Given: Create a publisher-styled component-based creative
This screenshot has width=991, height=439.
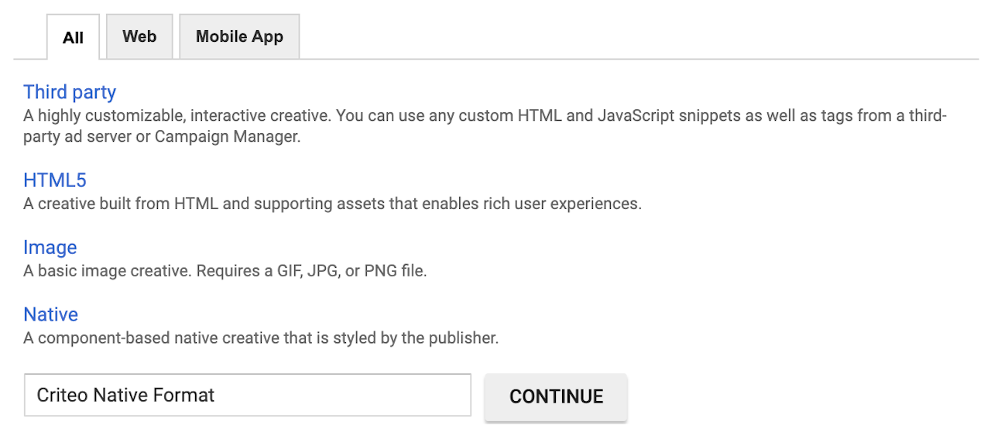Looking at the screenshot, I should click(50, 314).
